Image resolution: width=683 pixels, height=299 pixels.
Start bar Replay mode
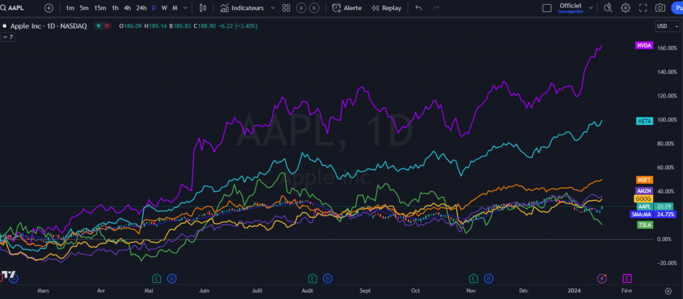click(386, 8)
